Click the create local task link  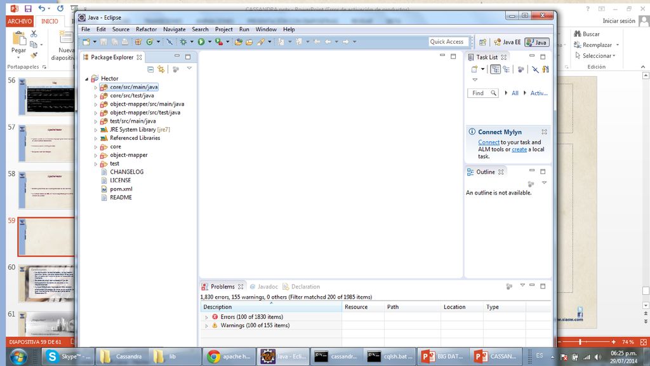tap(519, 149)
